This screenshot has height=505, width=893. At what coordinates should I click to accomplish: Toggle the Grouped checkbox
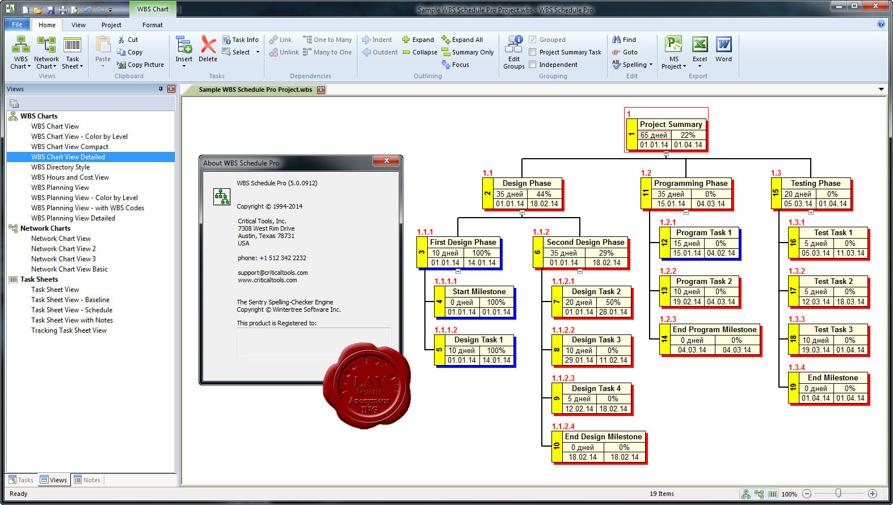533,40
